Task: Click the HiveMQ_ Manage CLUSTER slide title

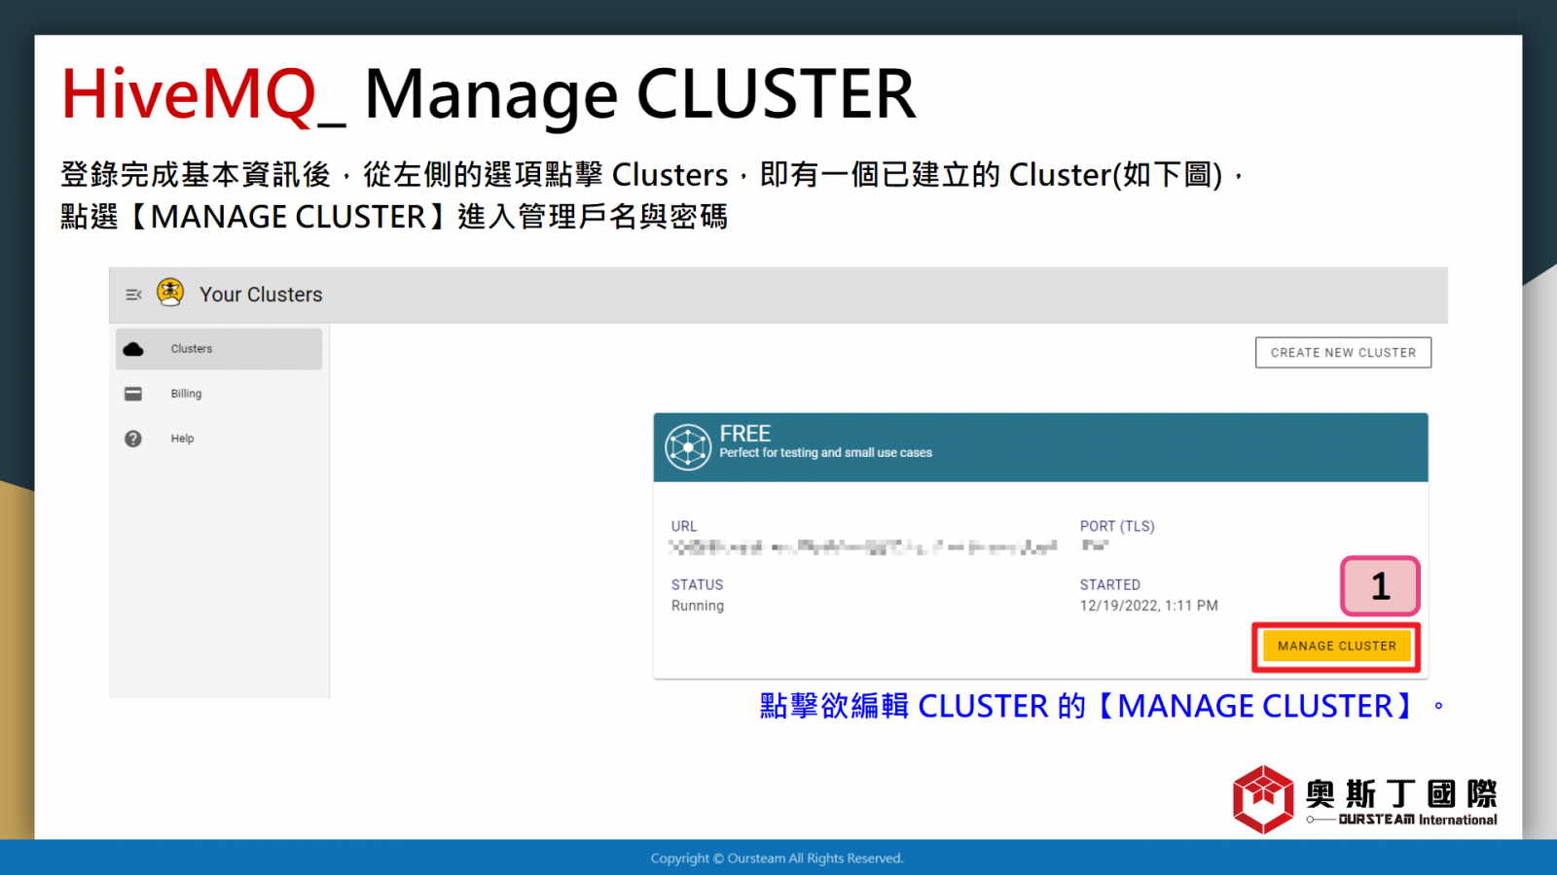Action: coord(489,94)
